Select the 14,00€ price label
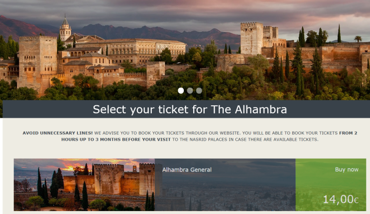This screenshot has height=214, width=370. pos(340,200)
